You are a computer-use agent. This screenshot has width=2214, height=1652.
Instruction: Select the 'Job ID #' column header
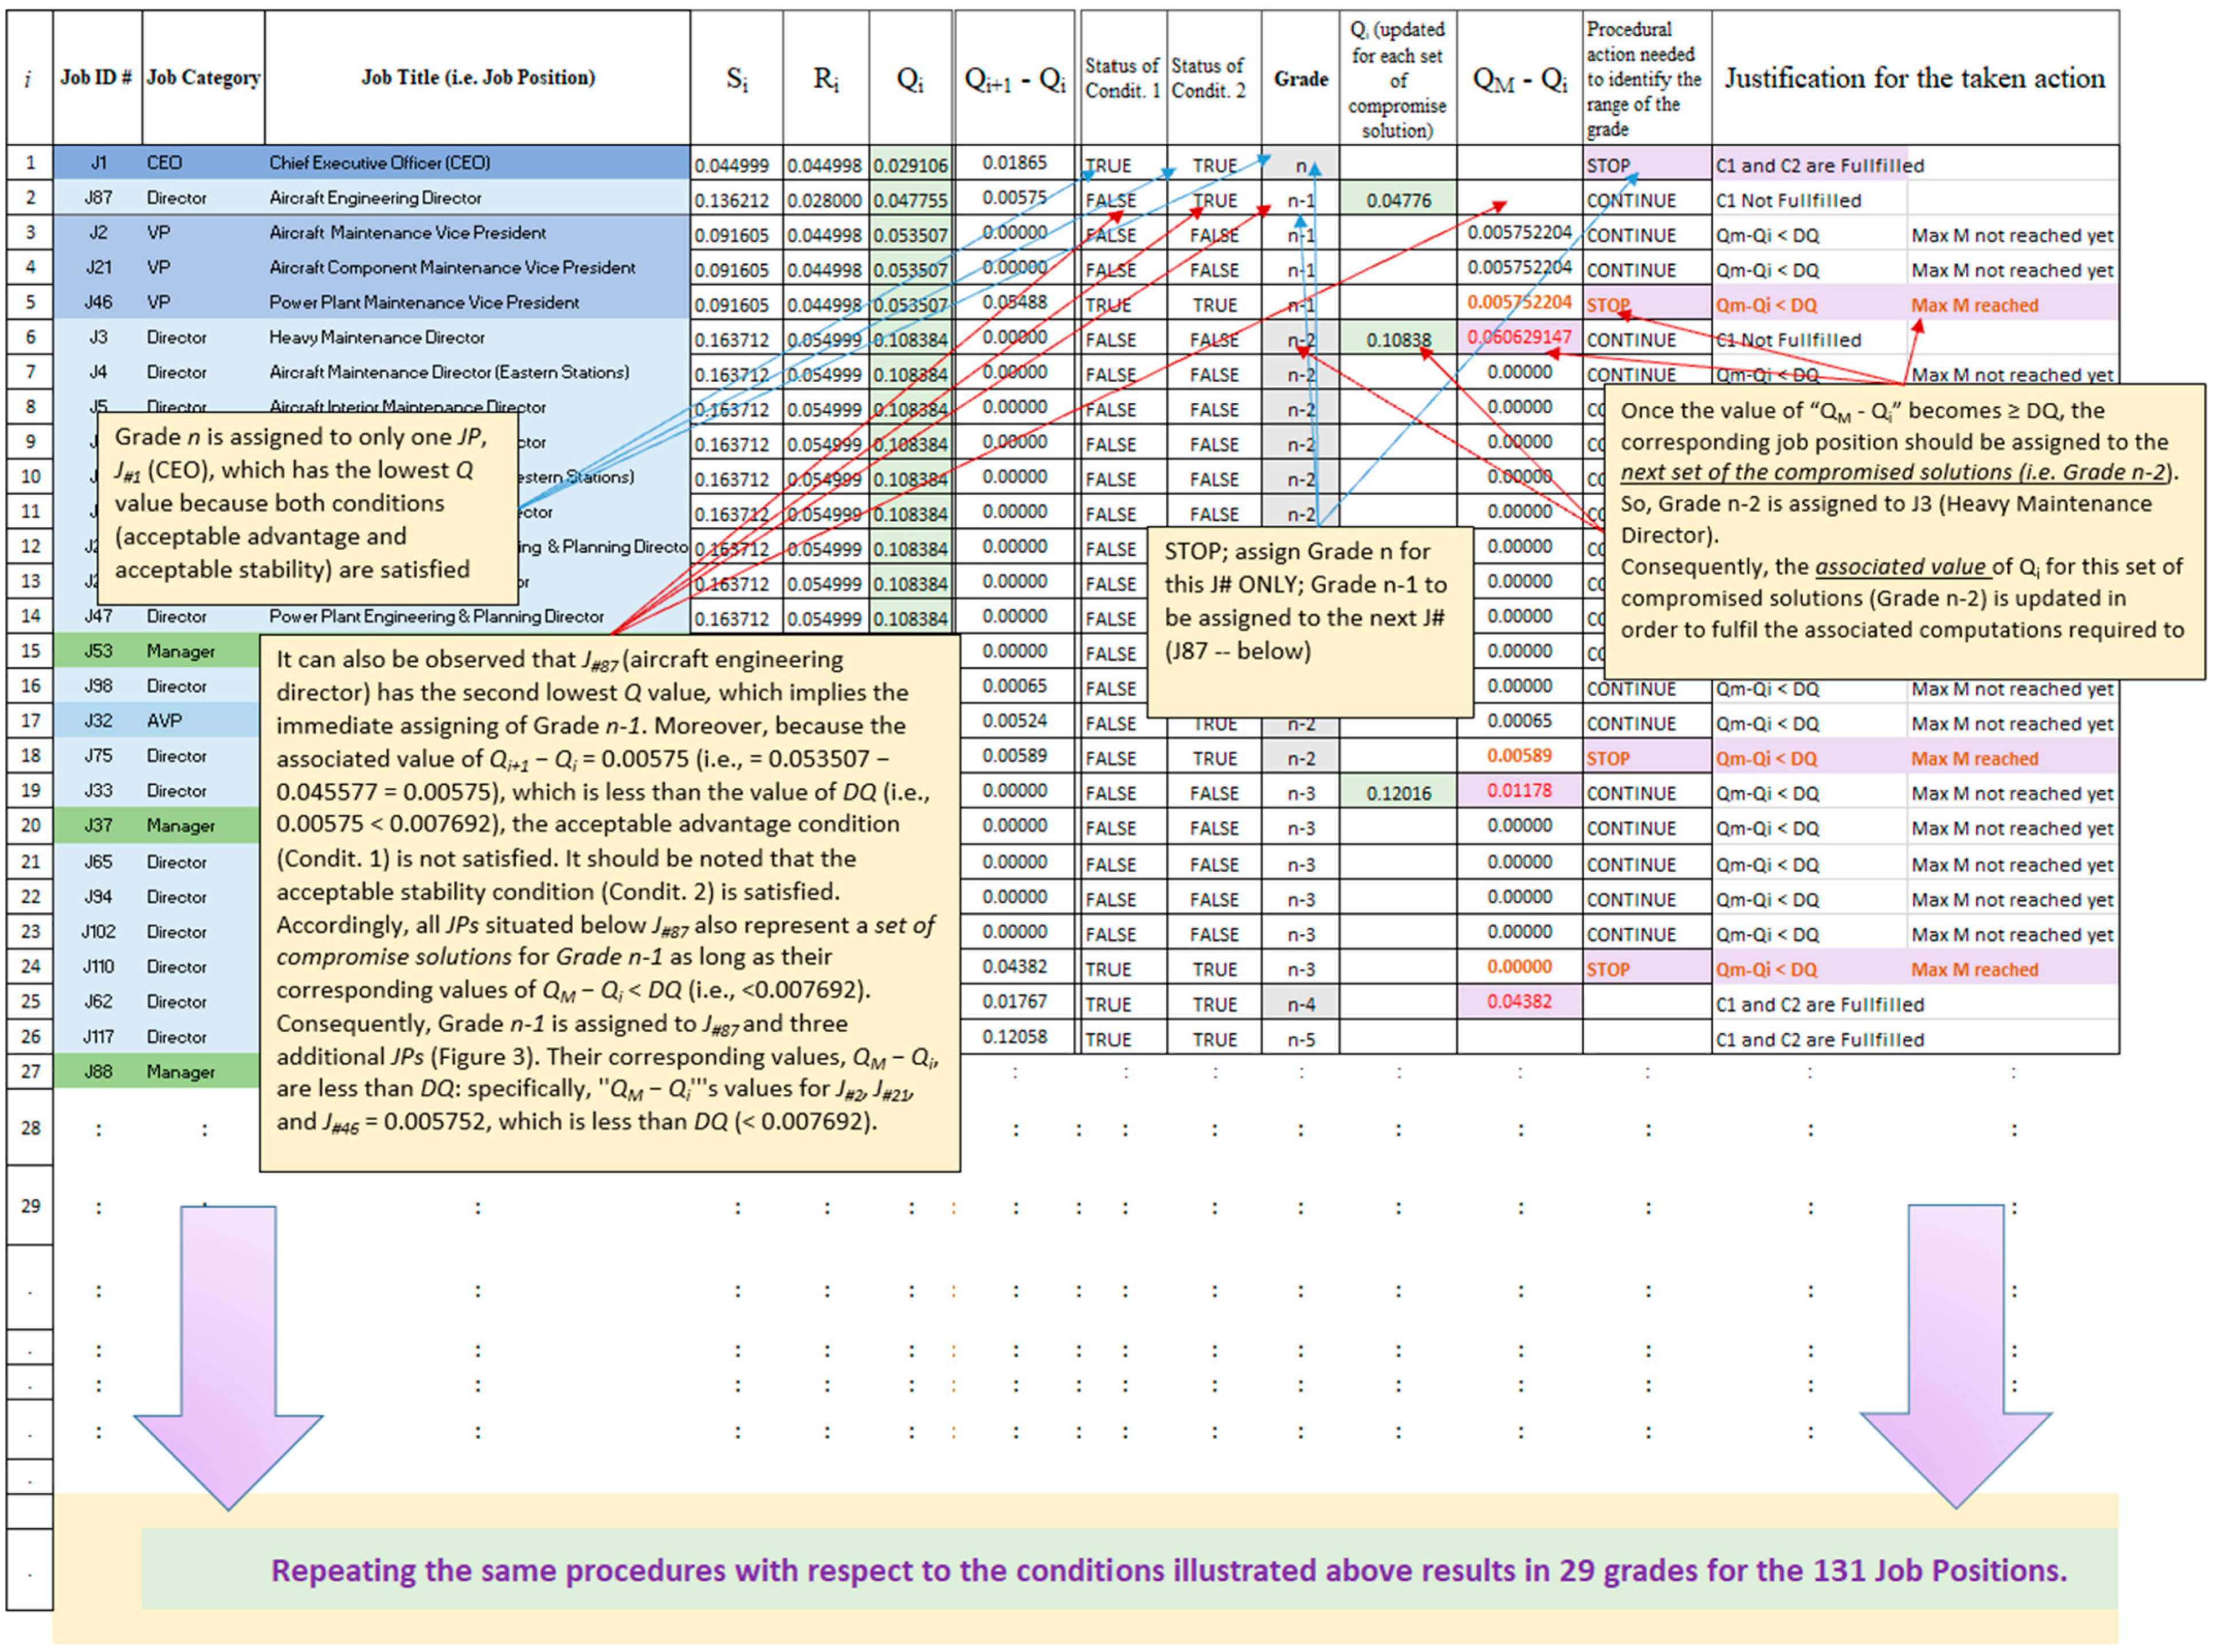point(97,77)
